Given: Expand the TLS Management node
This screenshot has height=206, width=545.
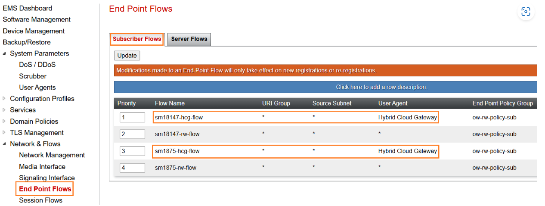Looking at the screenshot, I should click(x=4, y=133).
